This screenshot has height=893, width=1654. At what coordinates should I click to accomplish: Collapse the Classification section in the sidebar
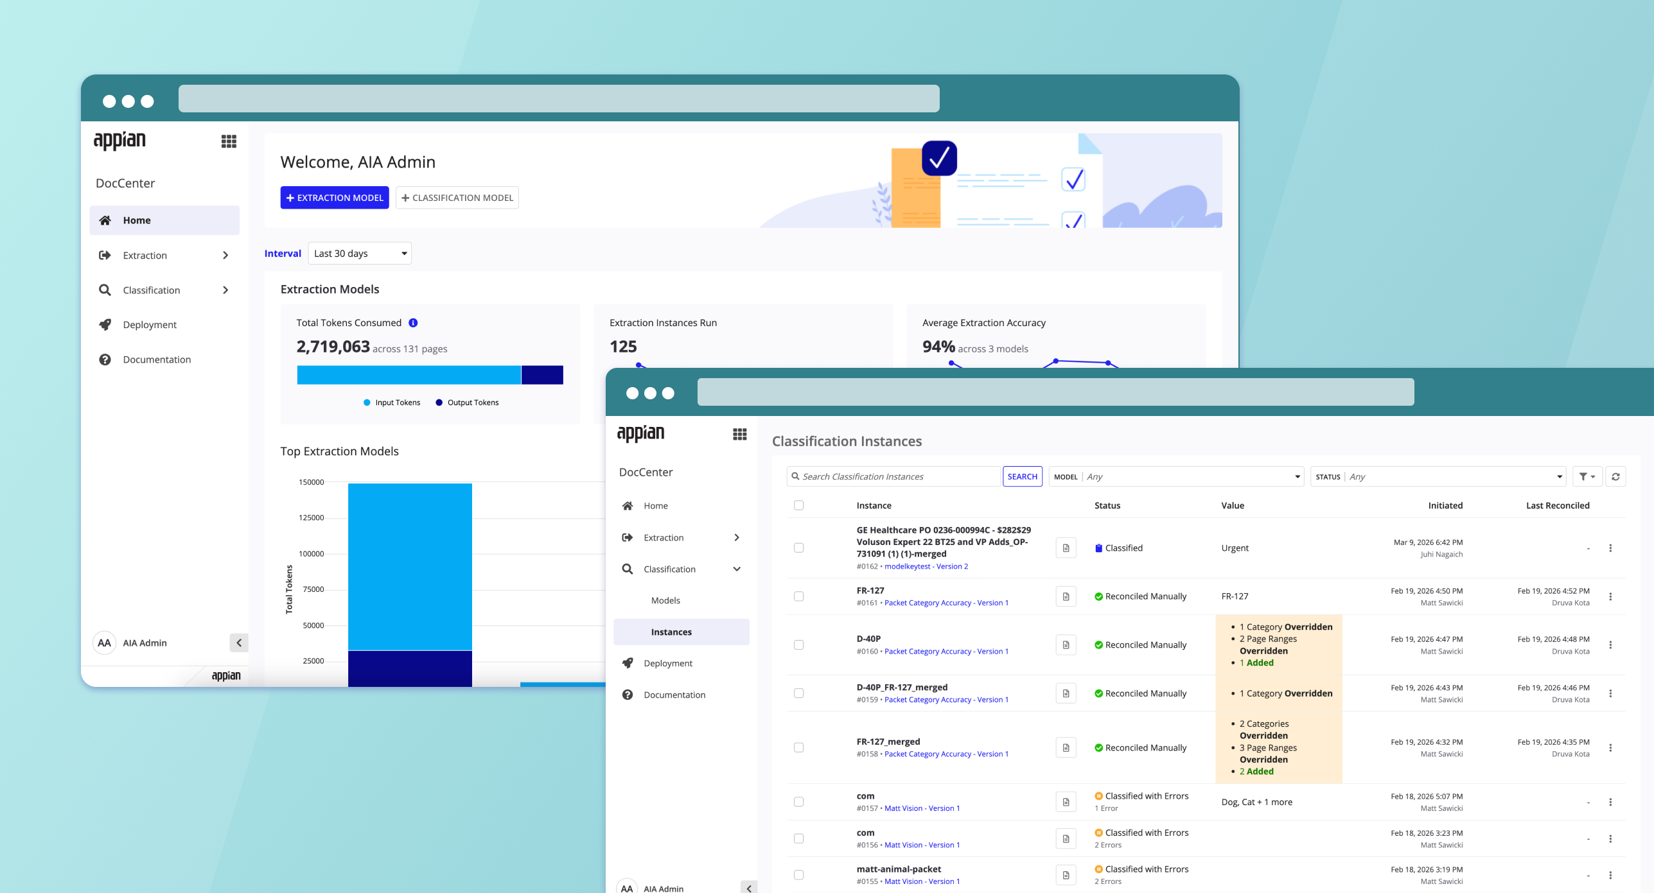736,569
